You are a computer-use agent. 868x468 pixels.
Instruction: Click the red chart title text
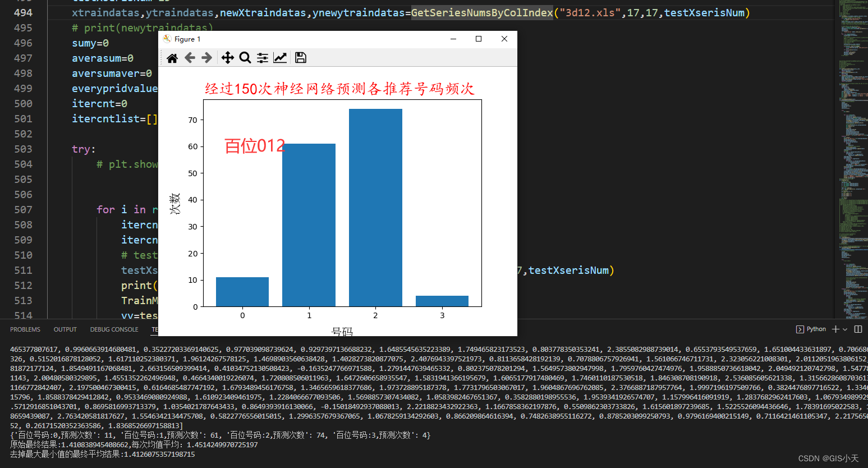[339, 89]
